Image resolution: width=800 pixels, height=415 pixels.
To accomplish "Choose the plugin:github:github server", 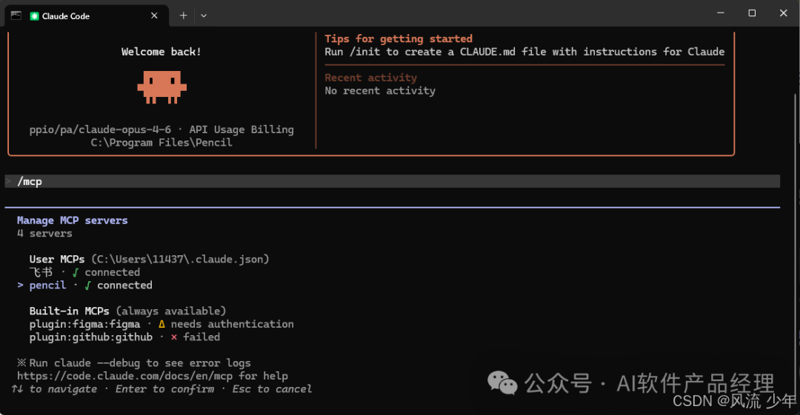I will [90, 337].
